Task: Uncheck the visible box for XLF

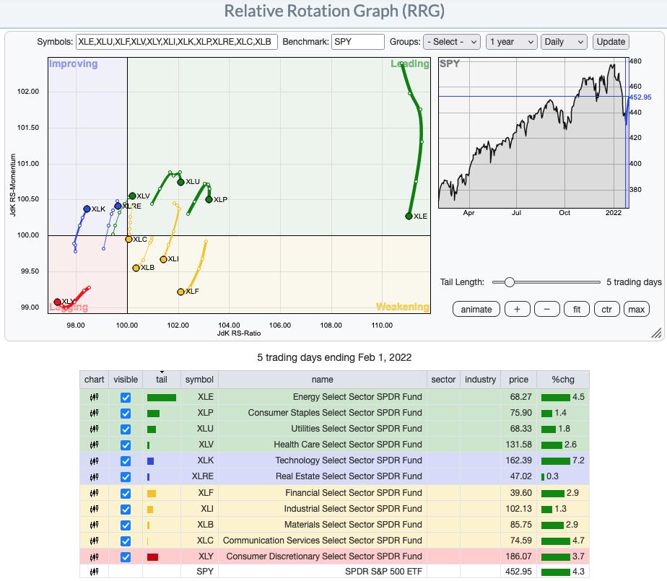Action: coord(126,494)
